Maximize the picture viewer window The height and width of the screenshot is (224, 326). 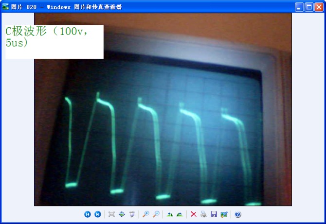coord(309,7)
